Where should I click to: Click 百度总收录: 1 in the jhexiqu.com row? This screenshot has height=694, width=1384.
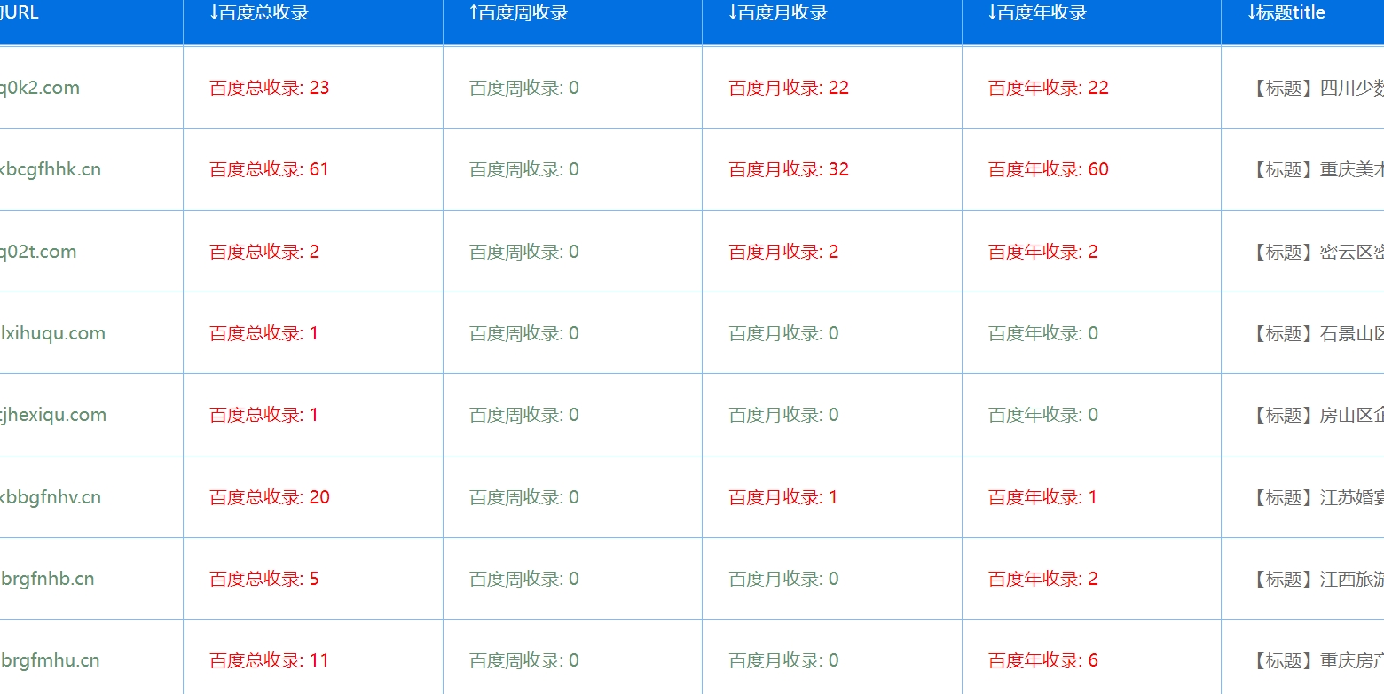tap(264, 415)
